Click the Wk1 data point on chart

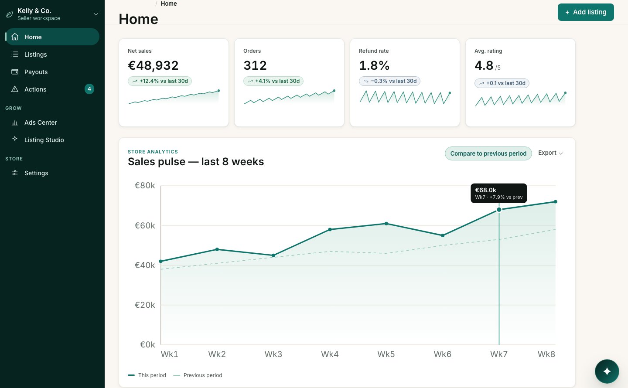tap(161, 261)
